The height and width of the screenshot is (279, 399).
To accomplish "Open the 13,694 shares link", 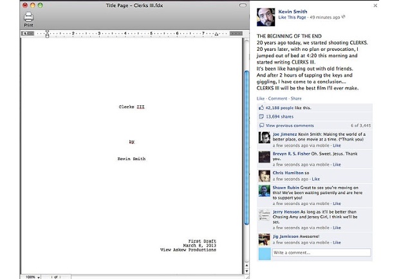I will click(280, 116).
